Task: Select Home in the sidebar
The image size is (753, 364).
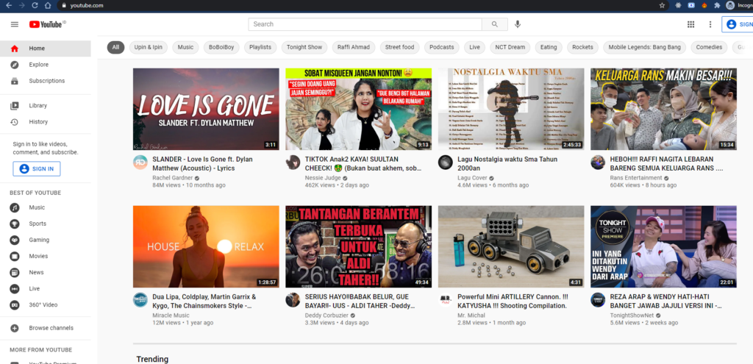Action: [37, 49]
